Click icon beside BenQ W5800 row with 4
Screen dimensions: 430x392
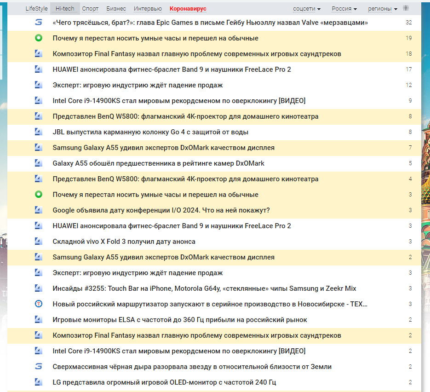pos(39,179)
